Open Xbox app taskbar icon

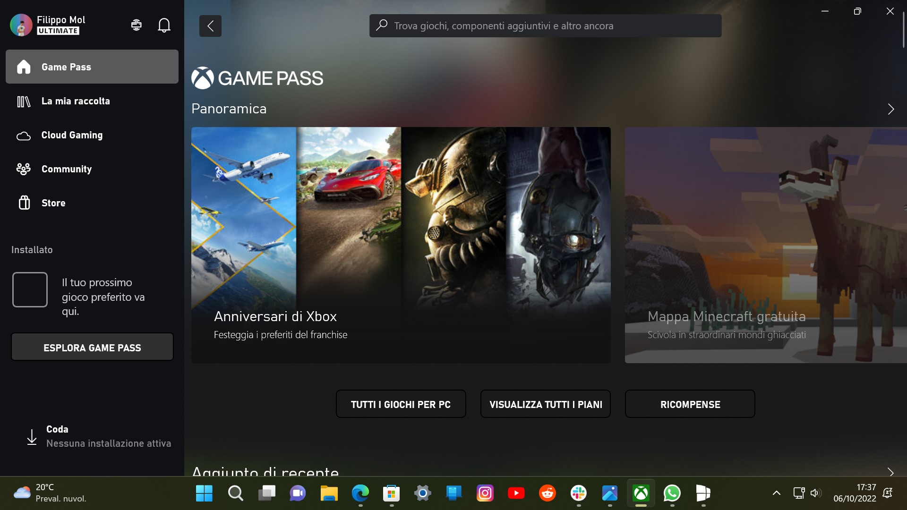(x=641, y=493)
